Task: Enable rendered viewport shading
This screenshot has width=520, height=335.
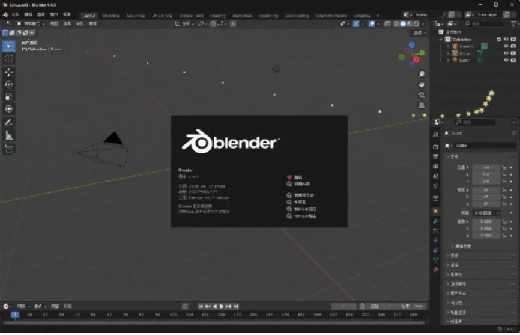Action: 417,24
